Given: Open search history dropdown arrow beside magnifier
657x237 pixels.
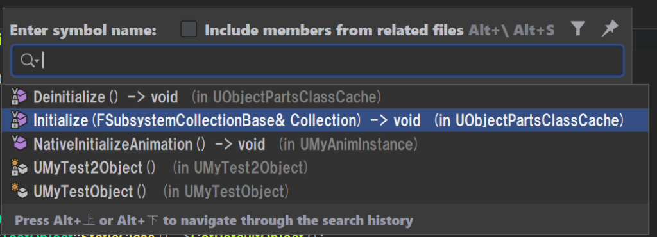Looking at the screenshot, I should point(37,62).
